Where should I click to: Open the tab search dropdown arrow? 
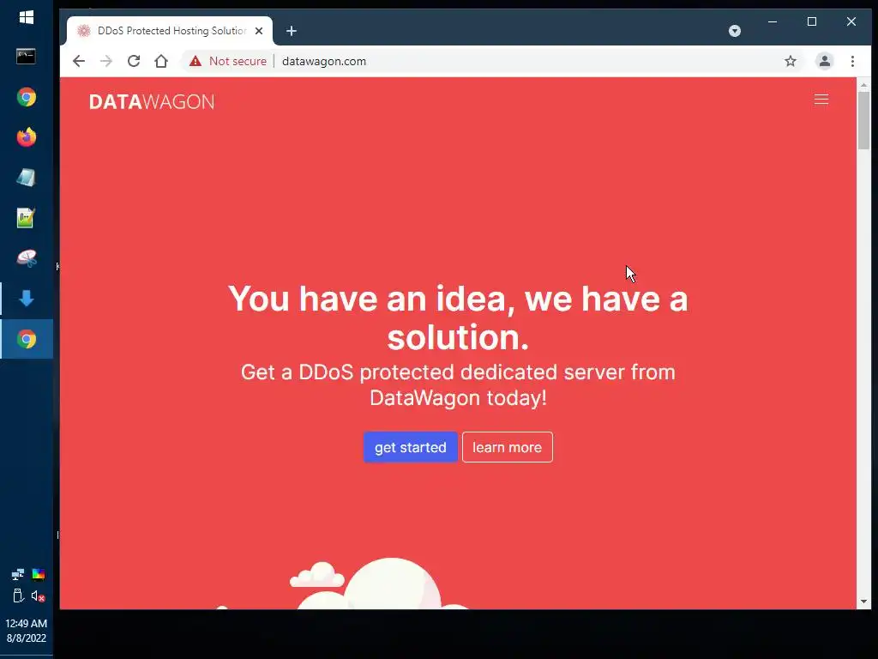(735, 32)
